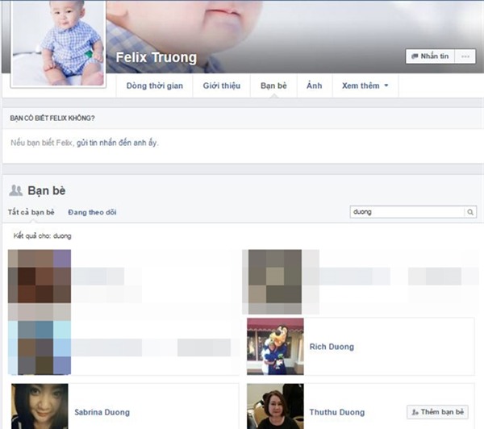The height and width of the screenshot is (429, 484).
Task: Open the Ảnh photos tab
Action: (x=314, y=85)
